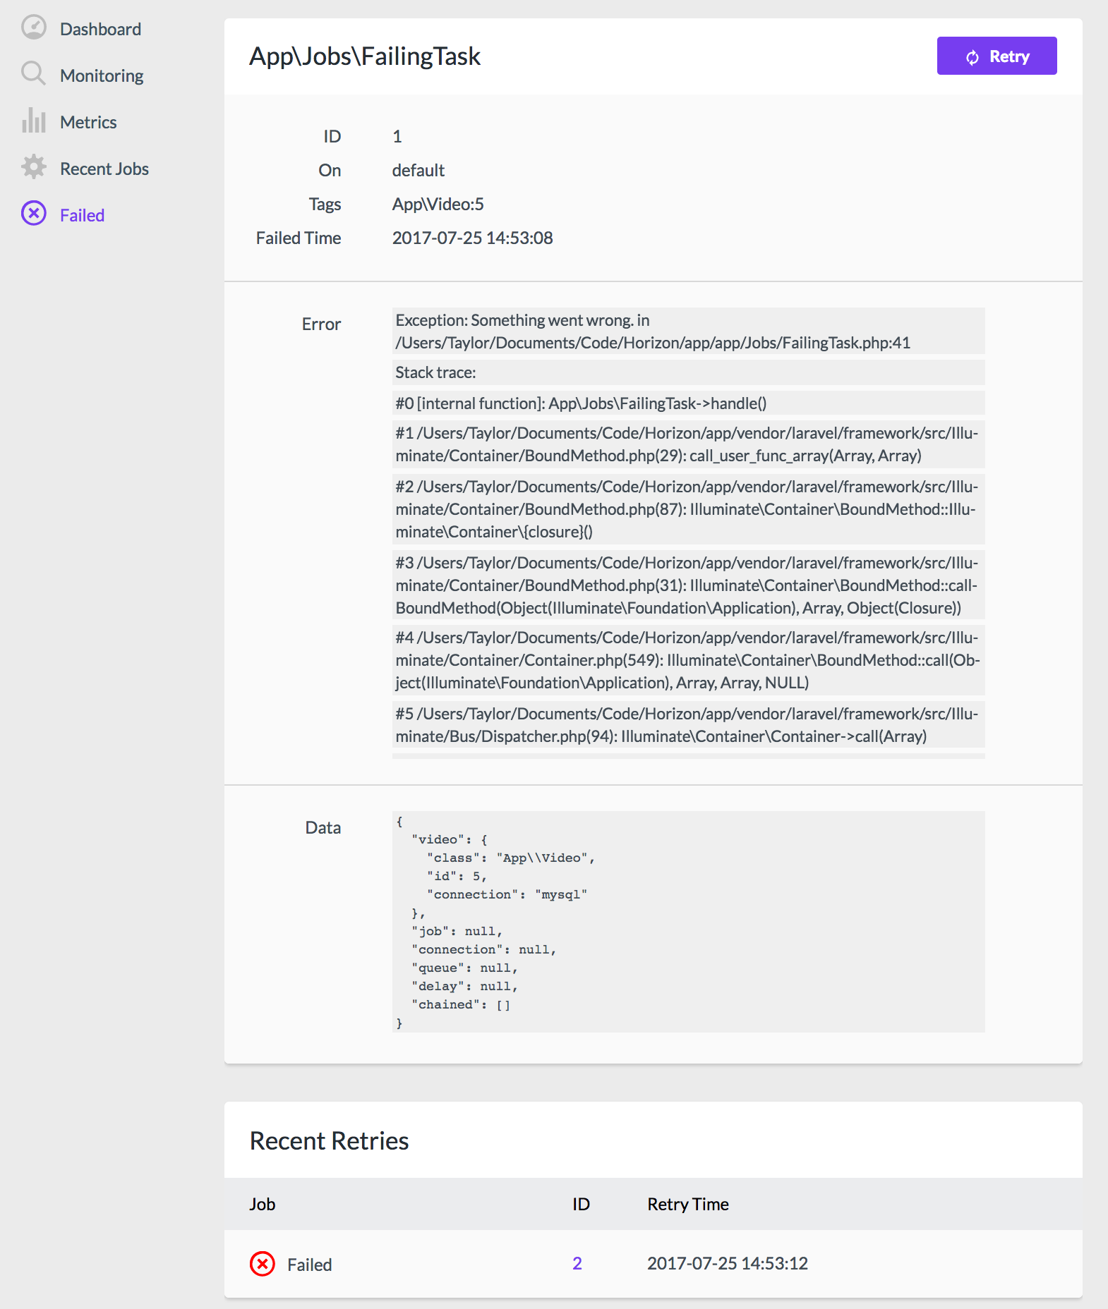Click the Monitoring magnifier icon
Screen dimensions: 1108x1309
click(x=33, y=73)
